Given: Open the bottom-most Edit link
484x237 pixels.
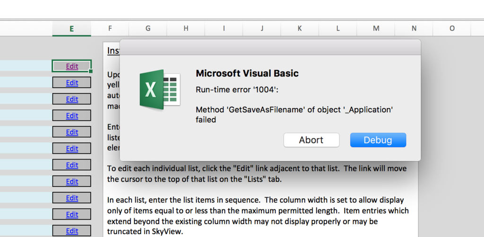Looking at the screenshot, I should tap(72, 231).
